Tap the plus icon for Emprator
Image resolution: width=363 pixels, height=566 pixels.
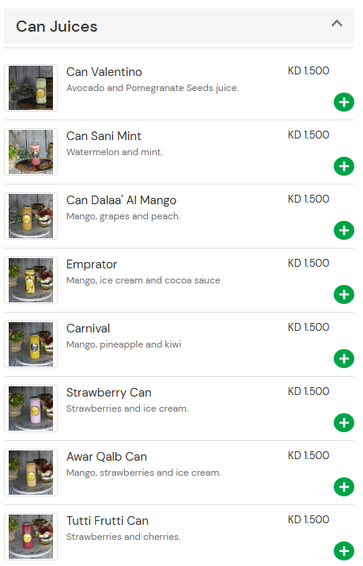click(x=344, y=294)
